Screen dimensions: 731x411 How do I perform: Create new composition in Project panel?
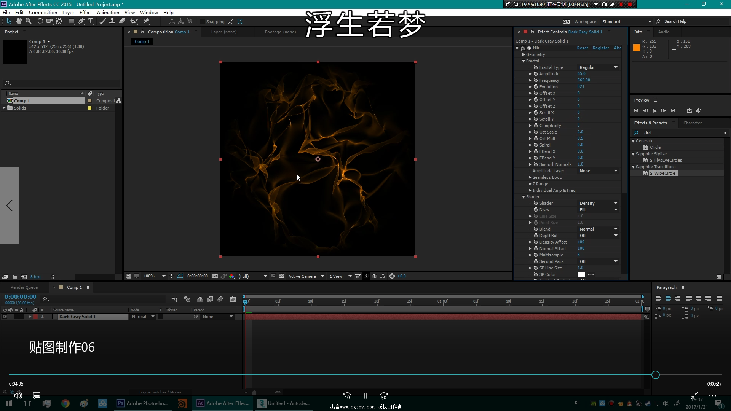tap(24, 277)
